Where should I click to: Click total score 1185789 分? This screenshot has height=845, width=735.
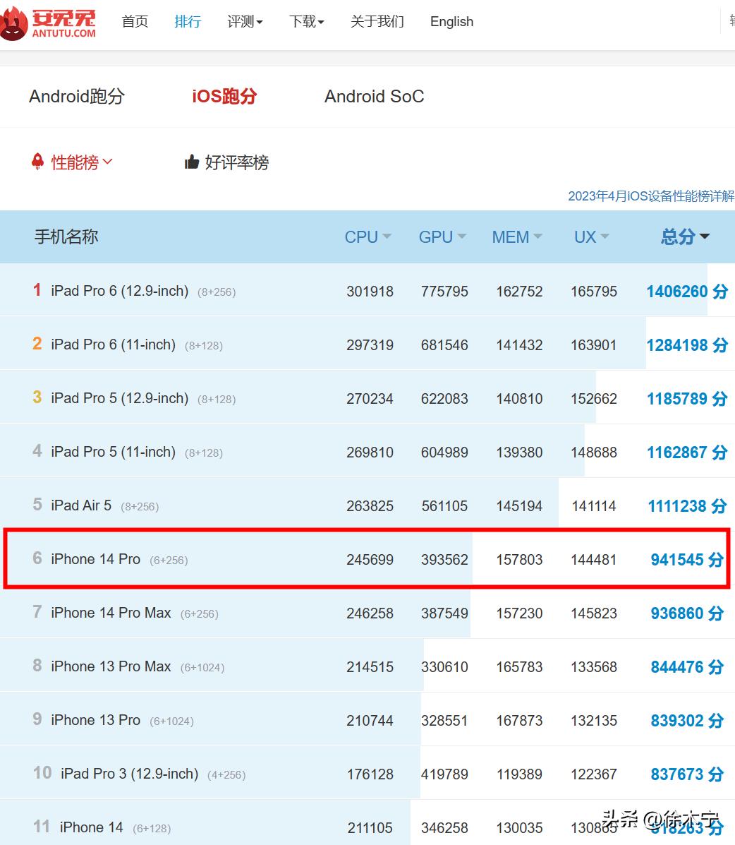687,399
